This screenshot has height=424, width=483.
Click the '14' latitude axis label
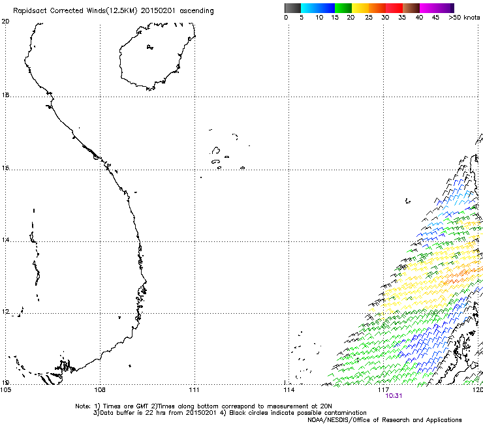(5, 240)
